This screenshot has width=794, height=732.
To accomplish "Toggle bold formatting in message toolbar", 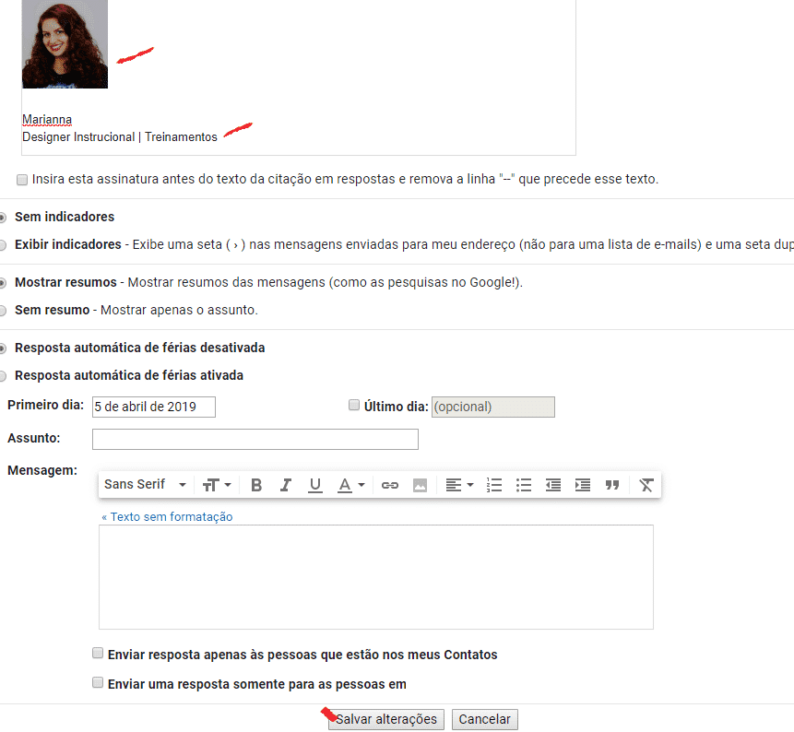I will pyautogui.click(x=256, y=485).
